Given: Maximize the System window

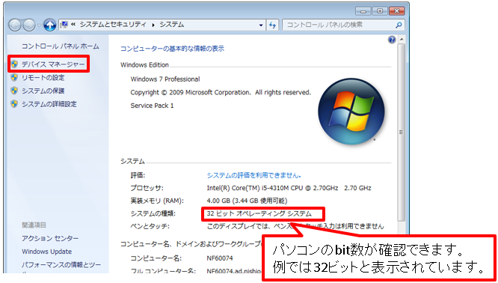Looking at the screenshot, I should (x=380, y=11).
